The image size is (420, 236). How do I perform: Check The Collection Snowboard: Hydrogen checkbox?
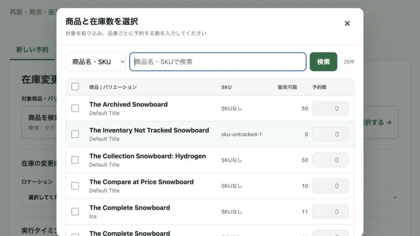pyautogui.click(x=75, y=160)
